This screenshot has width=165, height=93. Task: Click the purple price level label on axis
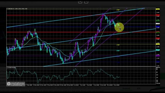(x=158, y=56)
